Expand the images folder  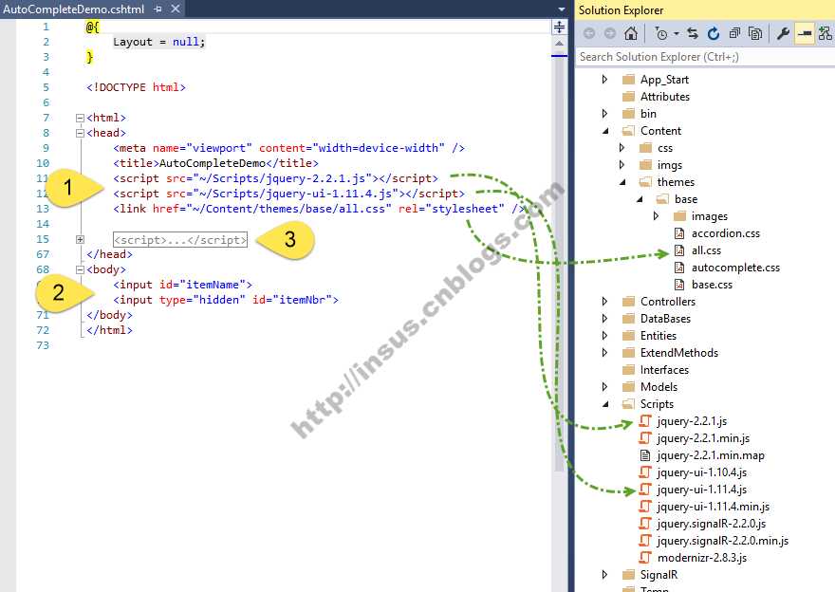pos(656,215)
